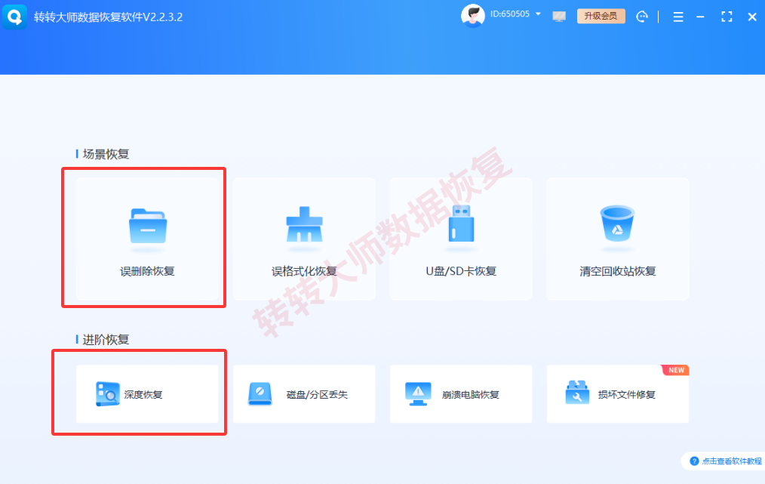Open the customer service headset icon

(x=642, y=17)
